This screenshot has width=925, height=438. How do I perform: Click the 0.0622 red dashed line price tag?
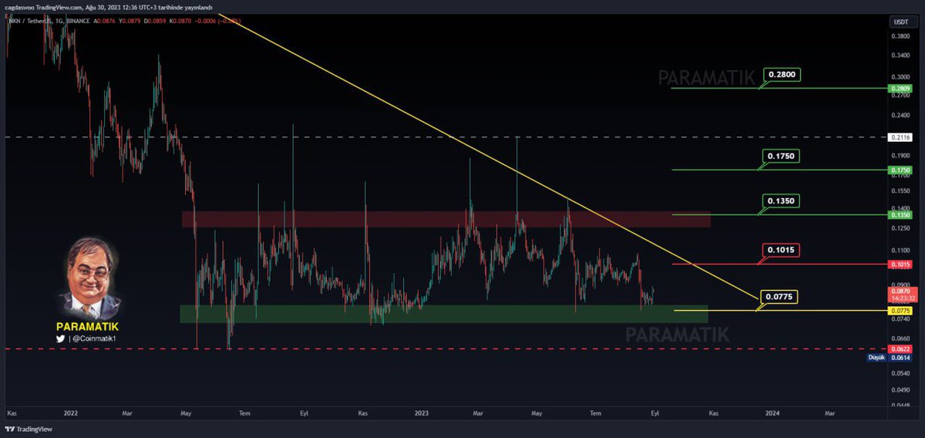point(900,349)
